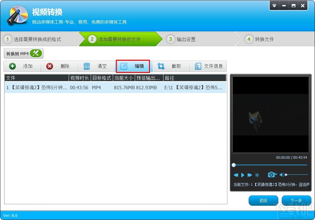Click the 目标格式 column header
Image resolution: width=315 pixels, height=220 pixels.
102,78
